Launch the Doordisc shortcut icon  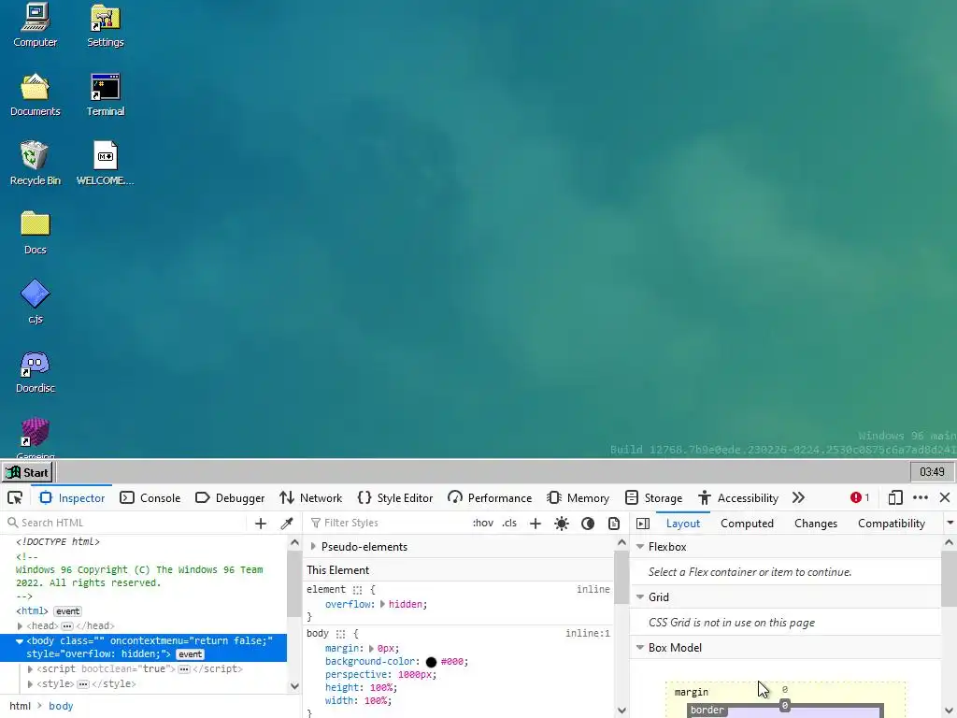coord(35,371)
